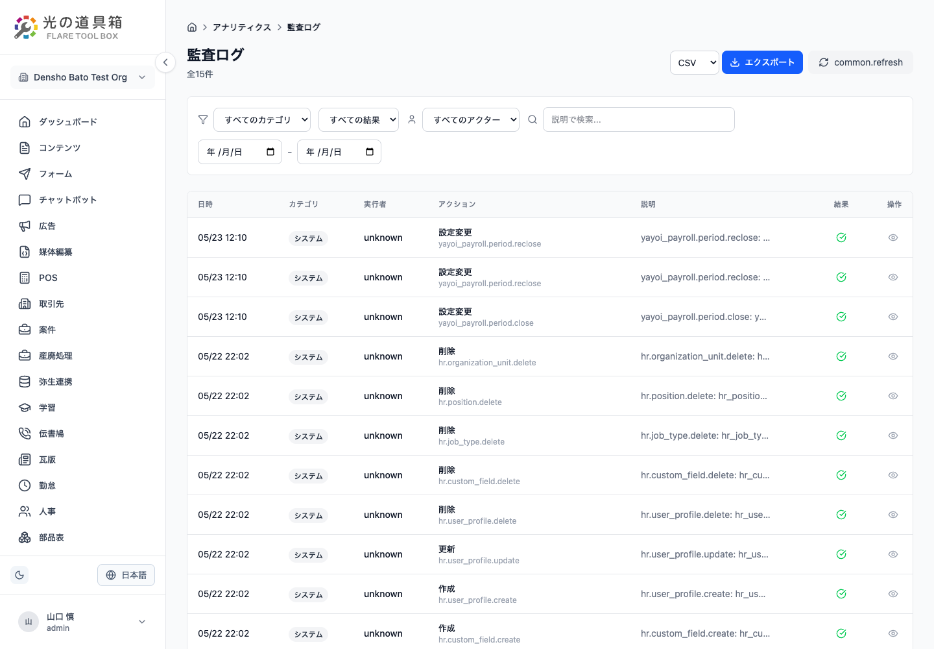Click the start date field
934x649 pixels.
click(x=240, y=152)
